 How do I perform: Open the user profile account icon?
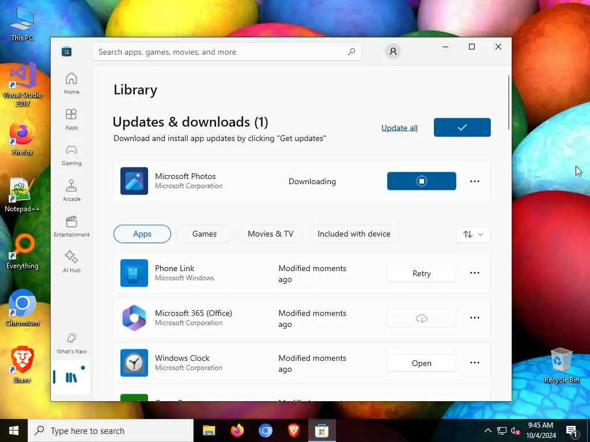pyautogui.click(x=393, y=51)
